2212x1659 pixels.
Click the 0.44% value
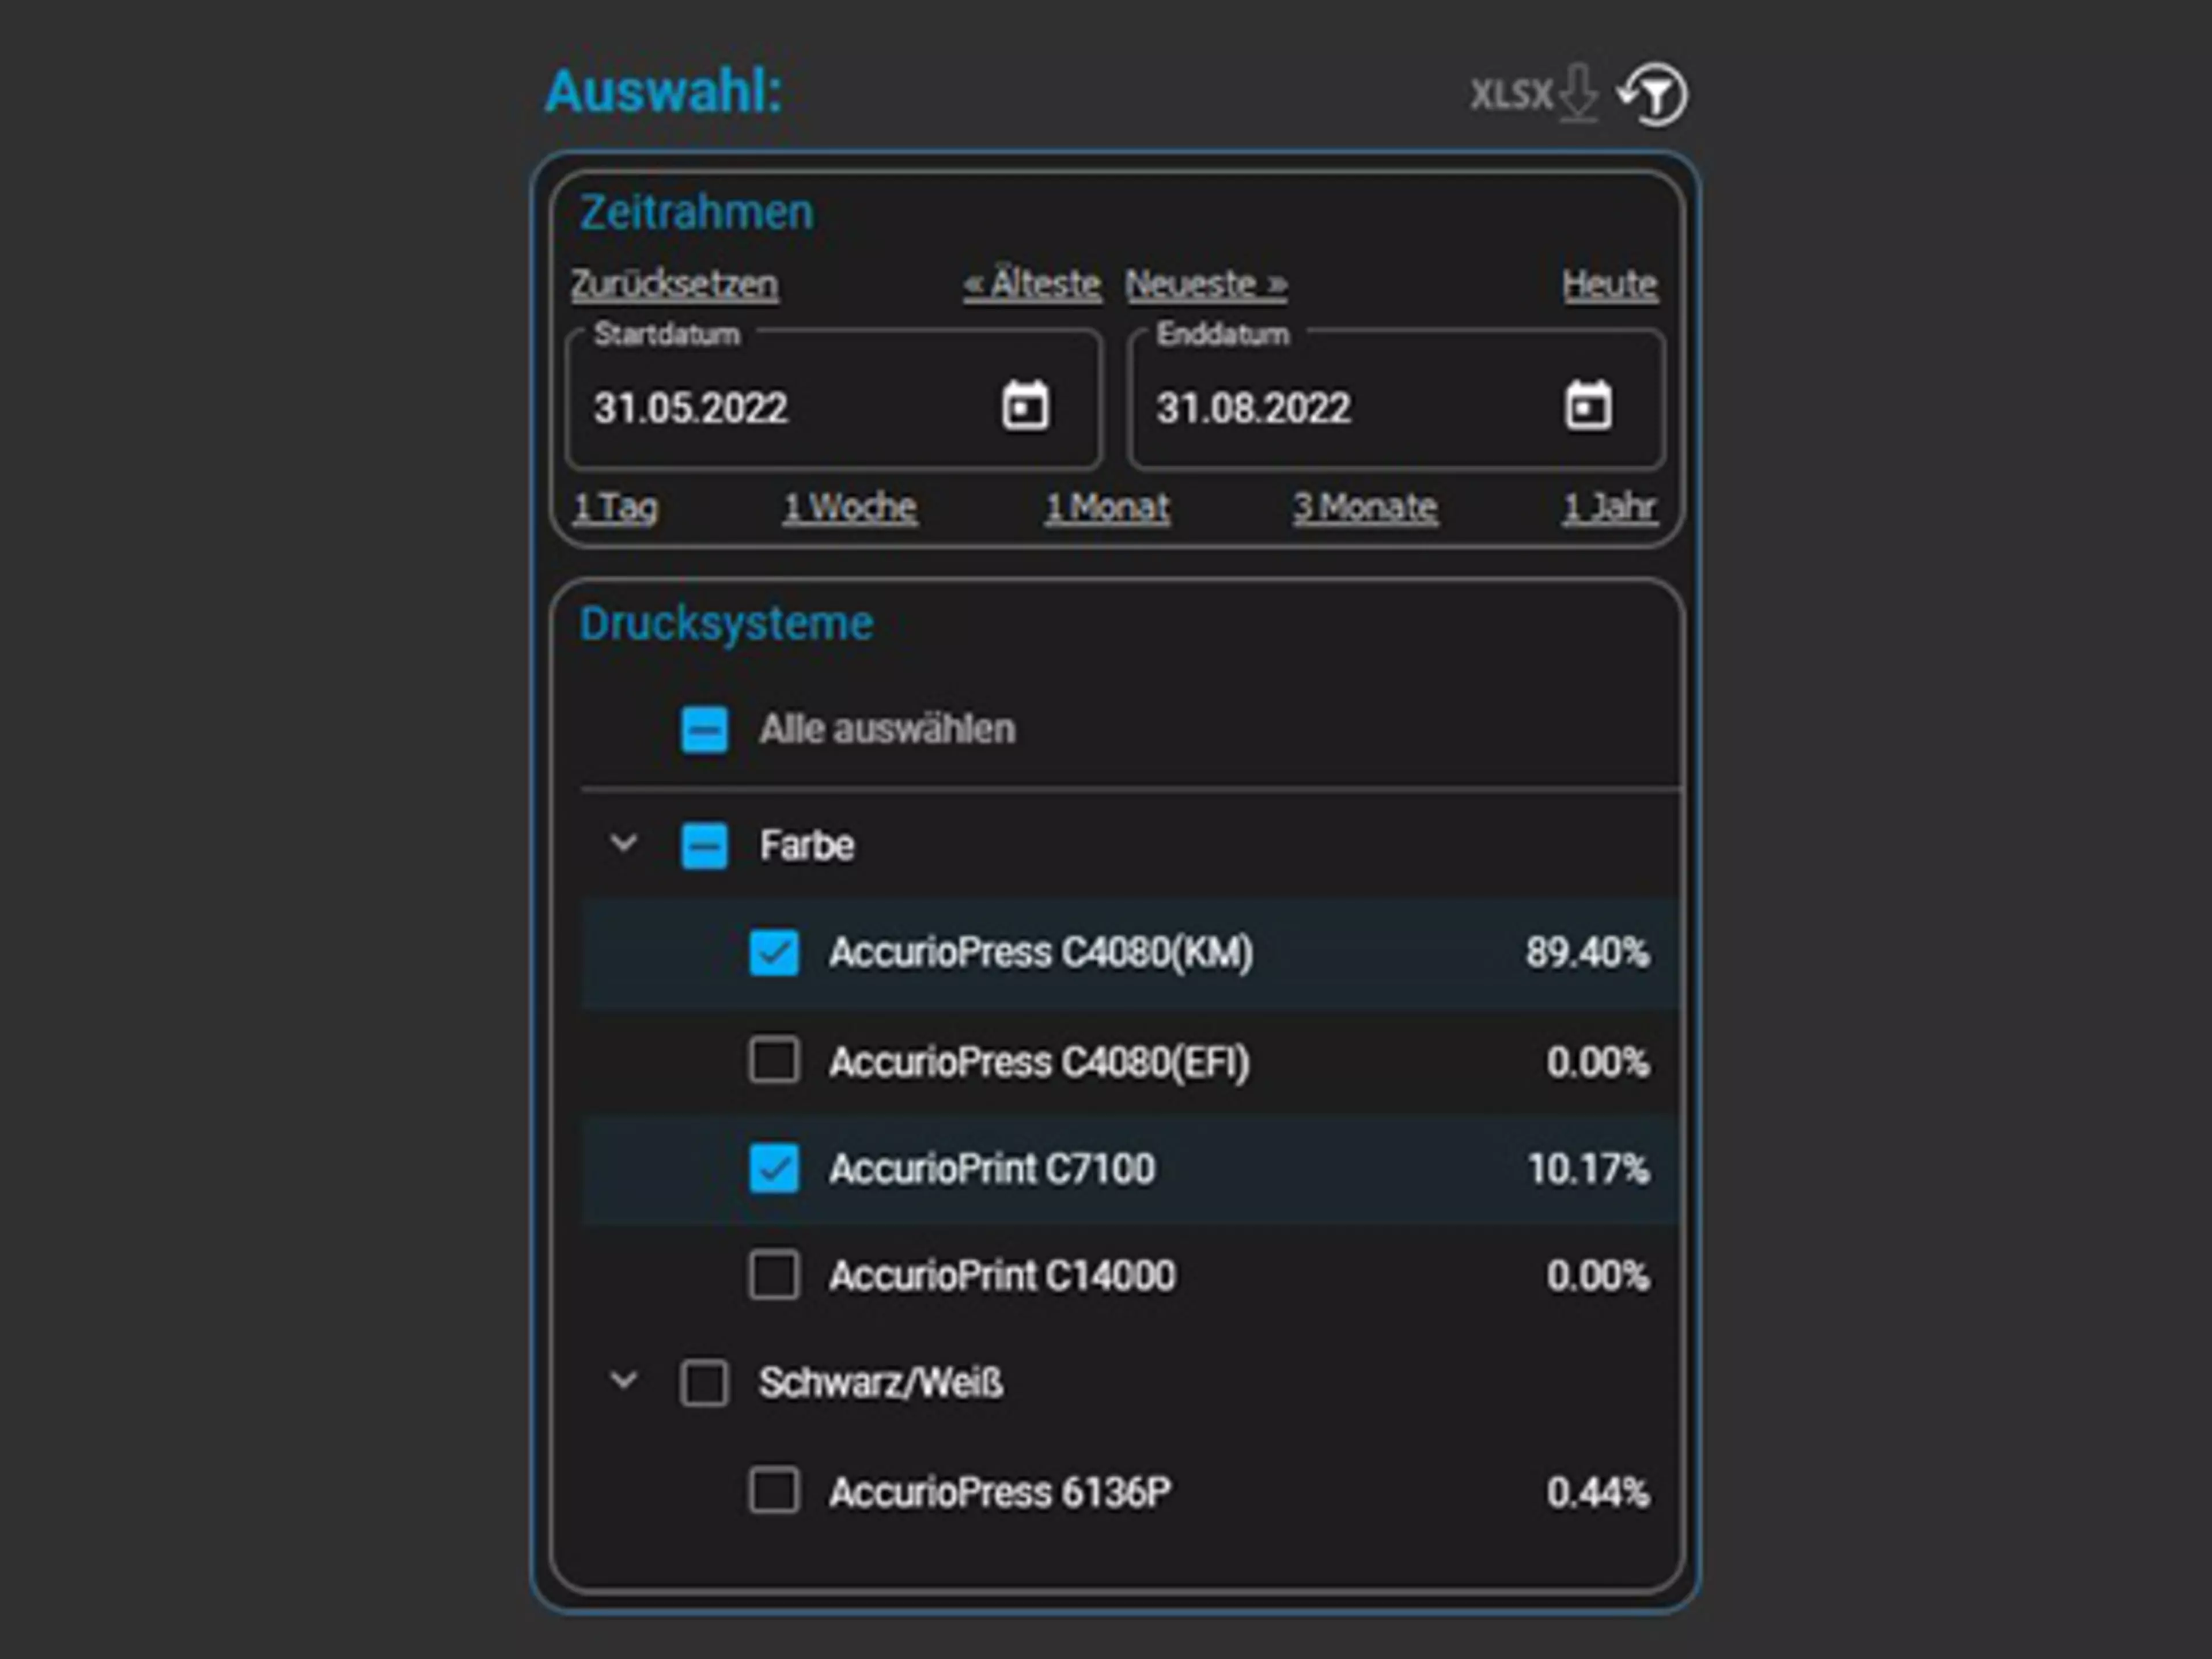click(x=1599, y=1492)
